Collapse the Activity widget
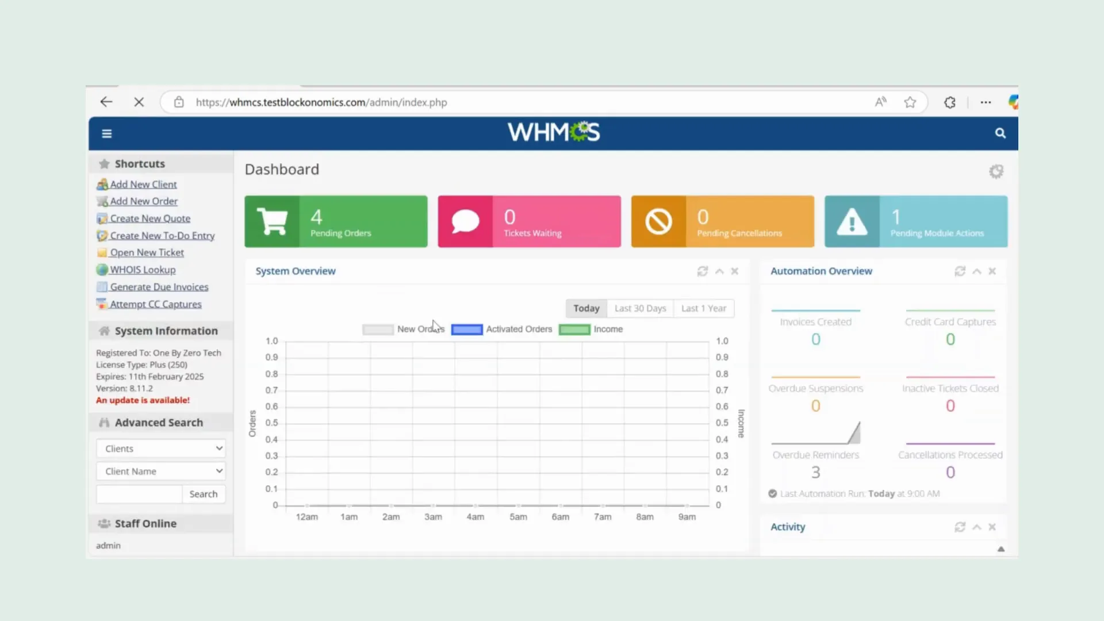Screen dimensions: 1104x621 click(x=976, y=527)
